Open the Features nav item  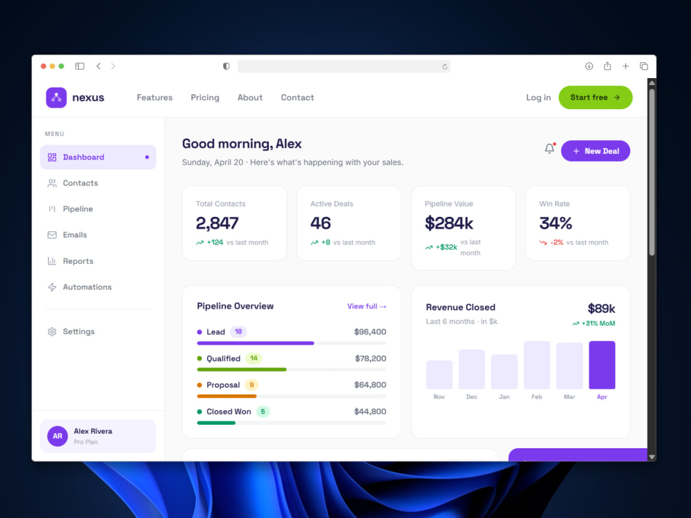point(155,97)
